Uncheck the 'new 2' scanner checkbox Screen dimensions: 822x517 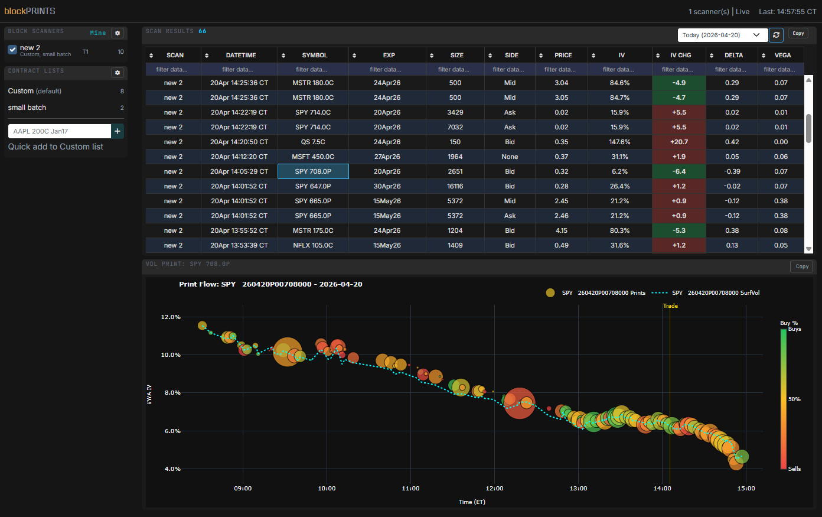pyautogui.click(x=12, y=50)
